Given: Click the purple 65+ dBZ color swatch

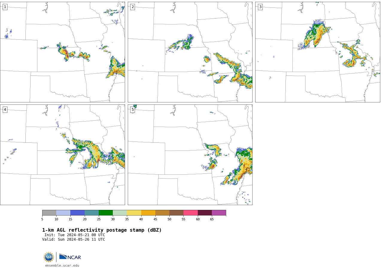Looking at the screenshot, I should 219,213.
